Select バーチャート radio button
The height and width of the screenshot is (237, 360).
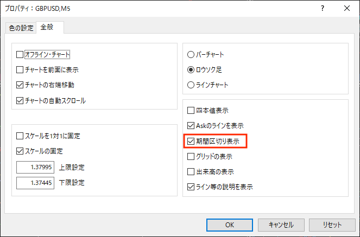191,54
